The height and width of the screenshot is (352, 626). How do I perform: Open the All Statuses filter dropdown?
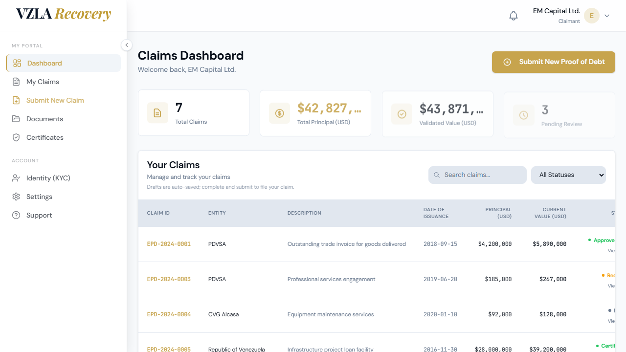[x=568, y=175]
